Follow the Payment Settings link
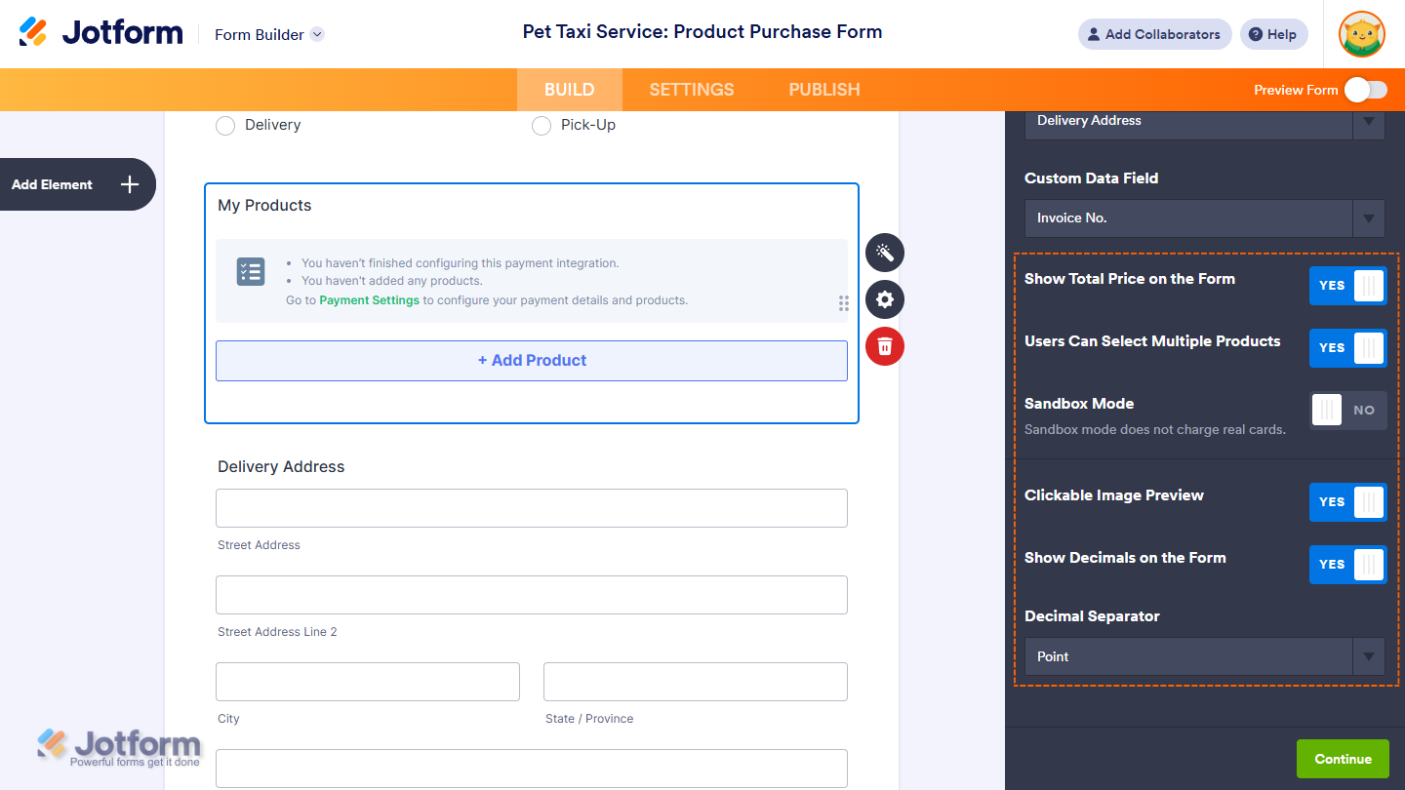 [x=369, y=300]
